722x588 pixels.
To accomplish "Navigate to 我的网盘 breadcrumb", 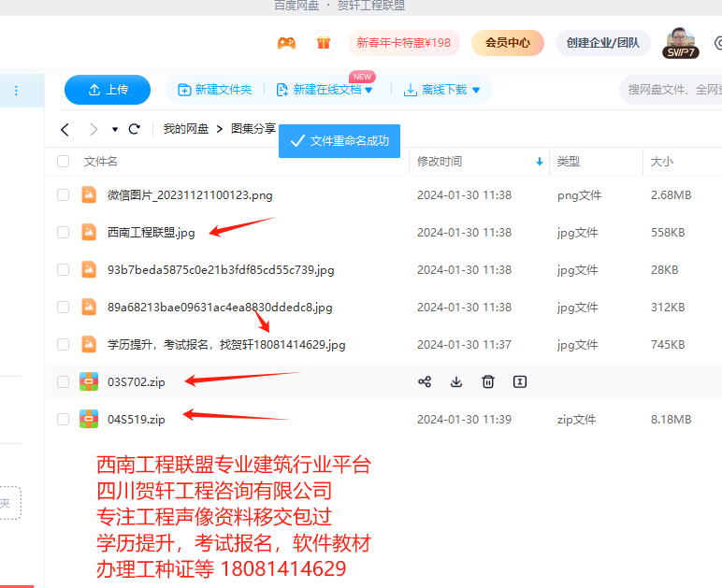I will click(x=186, y=129).
